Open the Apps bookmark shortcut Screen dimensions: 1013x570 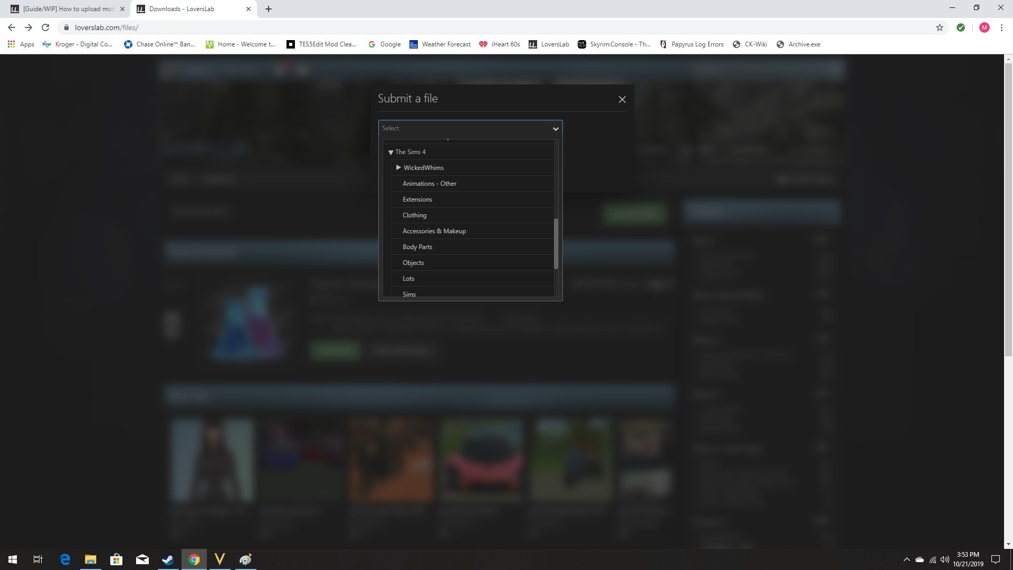coord(21,44)
